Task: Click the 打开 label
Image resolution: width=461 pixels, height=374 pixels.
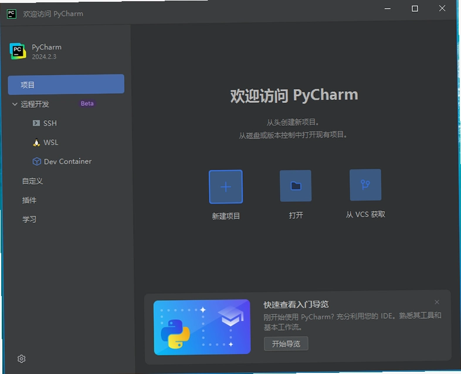Action: click(296, 215)
